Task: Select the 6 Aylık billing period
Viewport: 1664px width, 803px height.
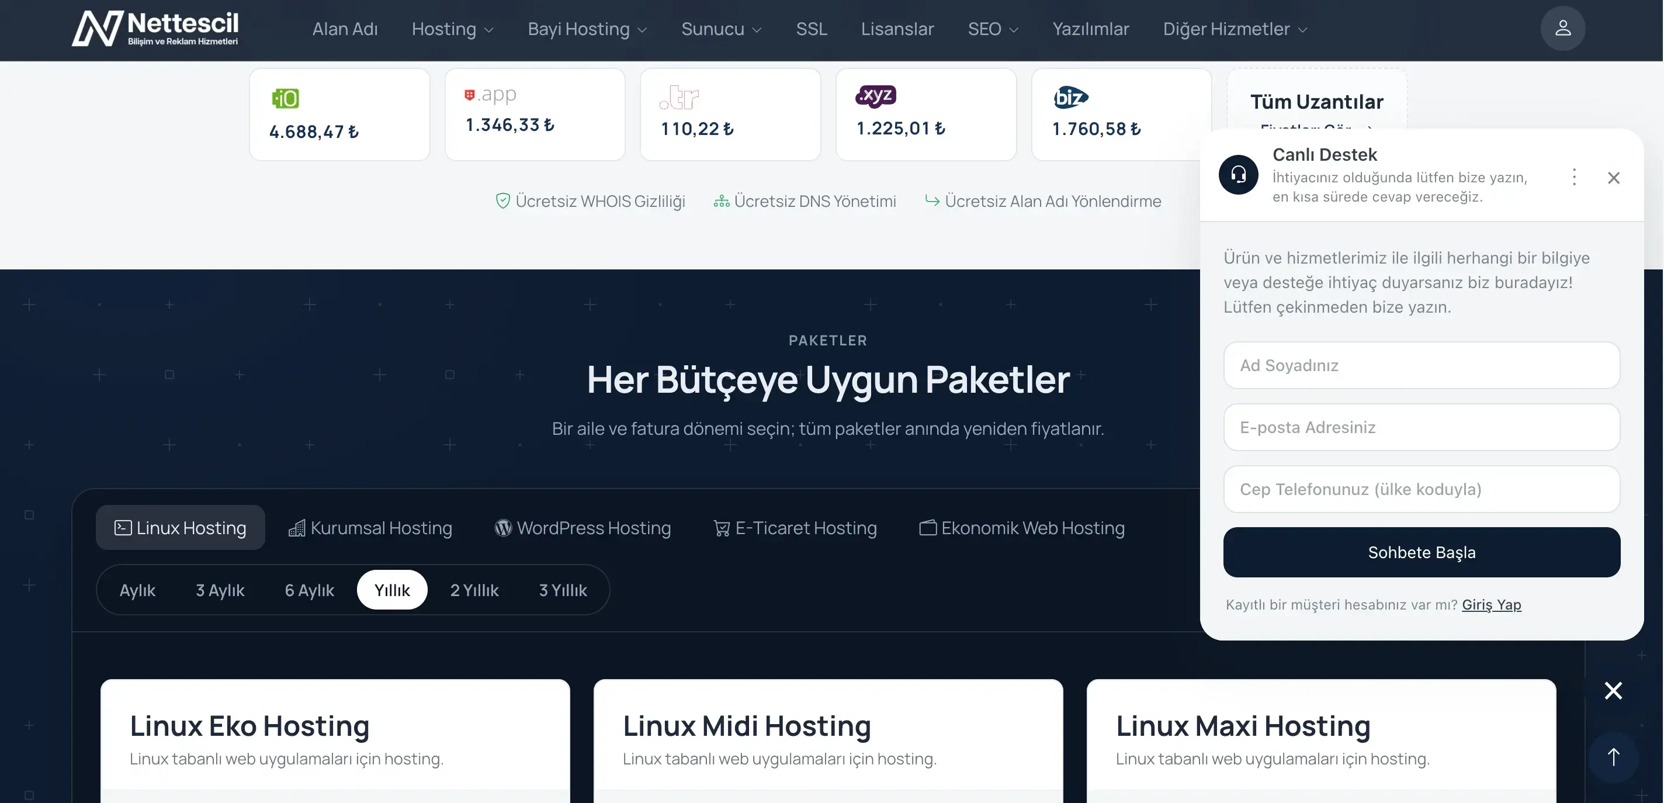Action: (310, 590)
